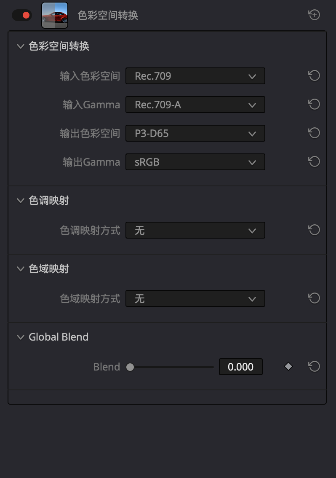336x478 pixels.
Task: Open the 输出色彩空间 P3-D65 dropdown
Action: (x=195, y=133)
